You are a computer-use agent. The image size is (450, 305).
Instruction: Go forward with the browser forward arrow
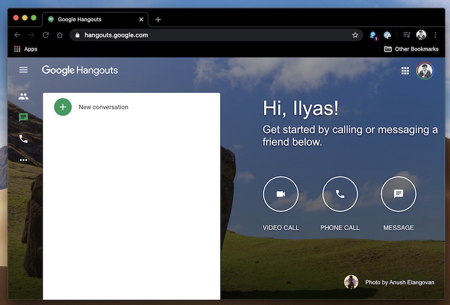click(x=31, y=35)
